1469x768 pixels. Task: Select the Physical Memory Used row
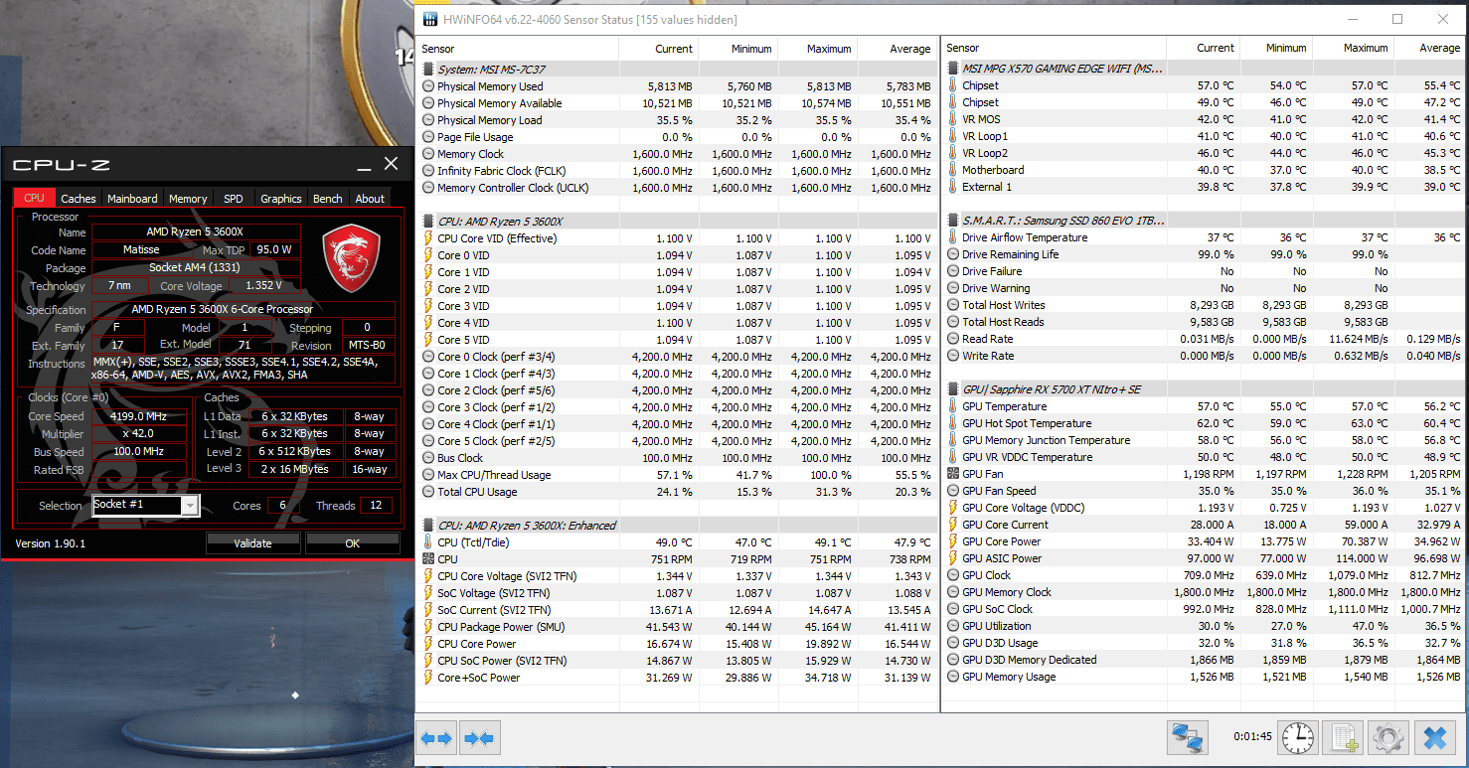[676, 86]
